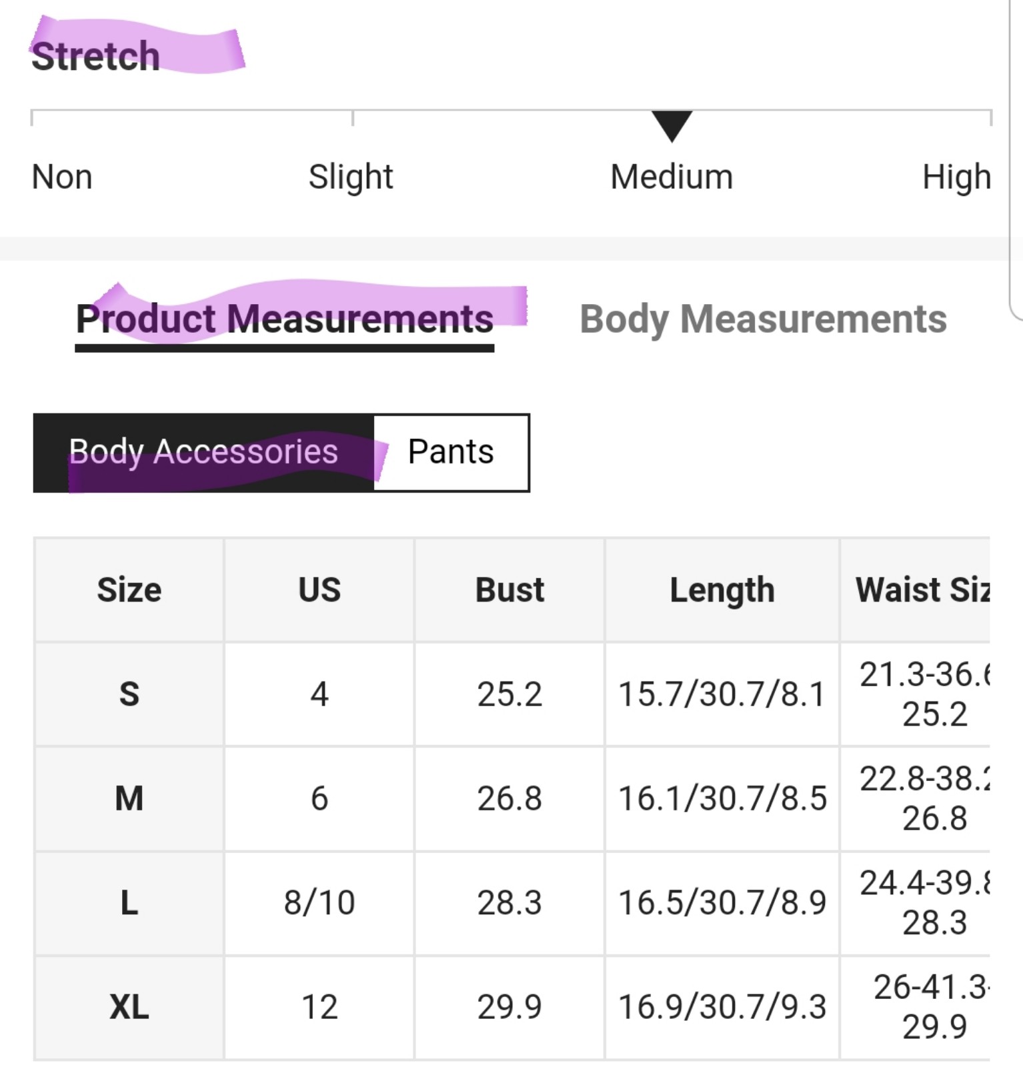Click the Size column header
The height and width of the screenshot is (1067, 1023).
(129, 590)
